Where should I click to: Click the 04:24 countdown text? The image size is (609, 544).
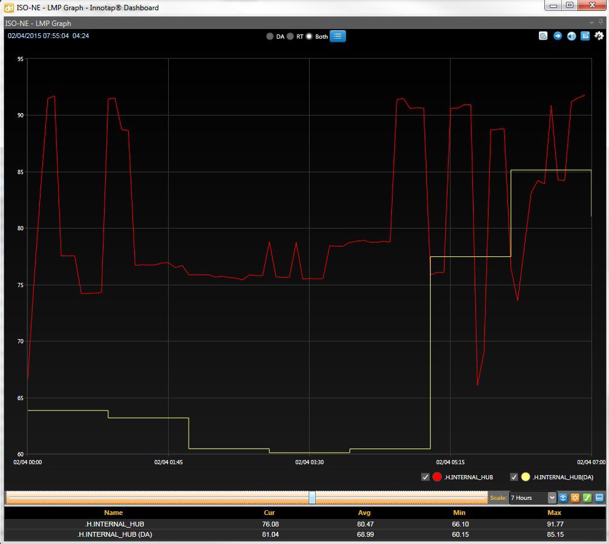click(x=81, y=36)
